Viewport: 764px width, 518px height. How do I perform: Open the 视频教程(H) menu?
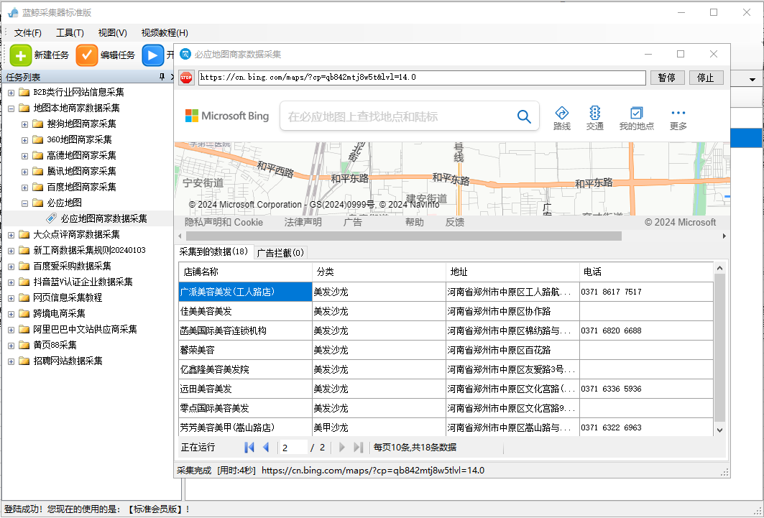tap(165, 32)
